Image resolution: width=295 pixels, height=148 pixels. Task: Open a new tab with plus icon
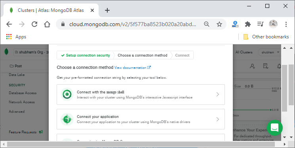(x=107, y=10)
